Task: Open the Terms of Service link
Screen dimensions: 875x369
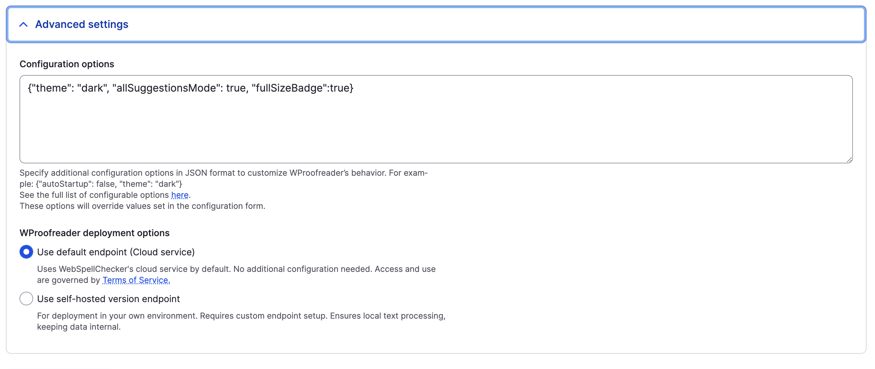Action: pyautogui.click(x=136, y=280)
